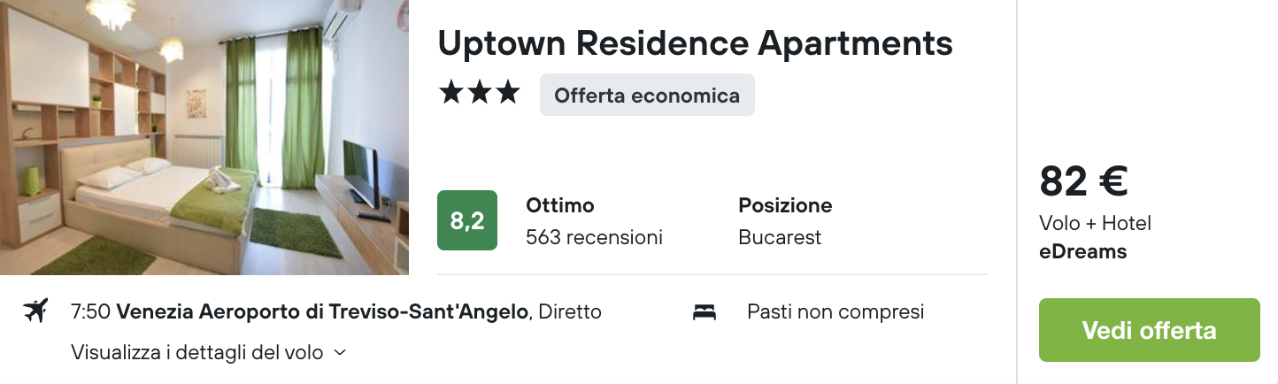Open Visualizza i dettagli del volo
The height and width of the screenshot is (384, 1278).
click(196, 352)
